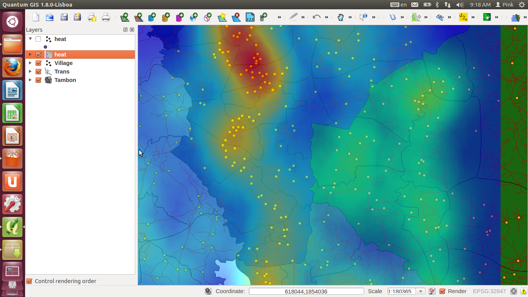Open the Add Raster Layer tool
Screen dimensions: 528x297
click(139, 18)
